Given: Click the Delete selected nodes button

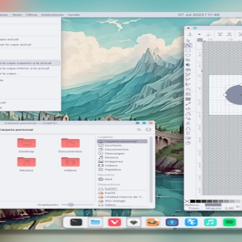Looking at the screenshot, I should (x=209, y=34).
